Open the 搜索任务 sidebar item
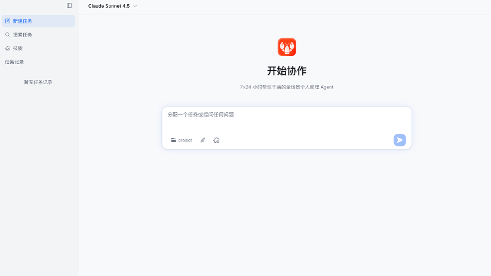 23,35
